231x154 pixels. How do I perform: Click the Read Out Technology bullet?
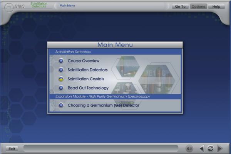click(61, 88)
